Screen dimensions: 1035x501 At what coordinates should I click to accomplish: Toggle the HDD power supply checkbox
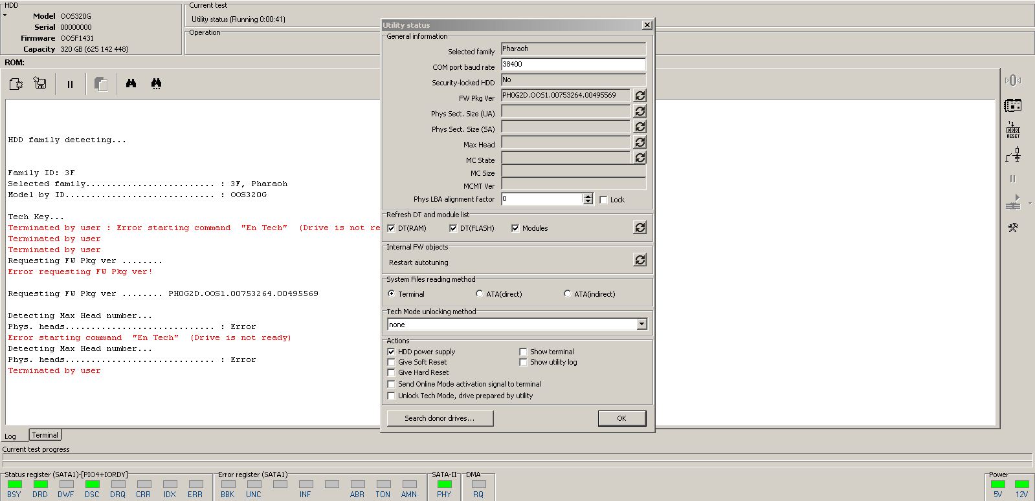click(x=391, y=352)
